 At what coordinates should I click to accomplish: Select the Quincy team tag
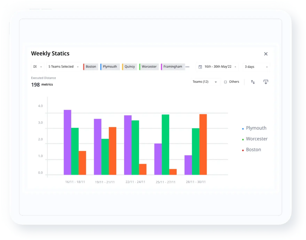[x=129, y=67]
